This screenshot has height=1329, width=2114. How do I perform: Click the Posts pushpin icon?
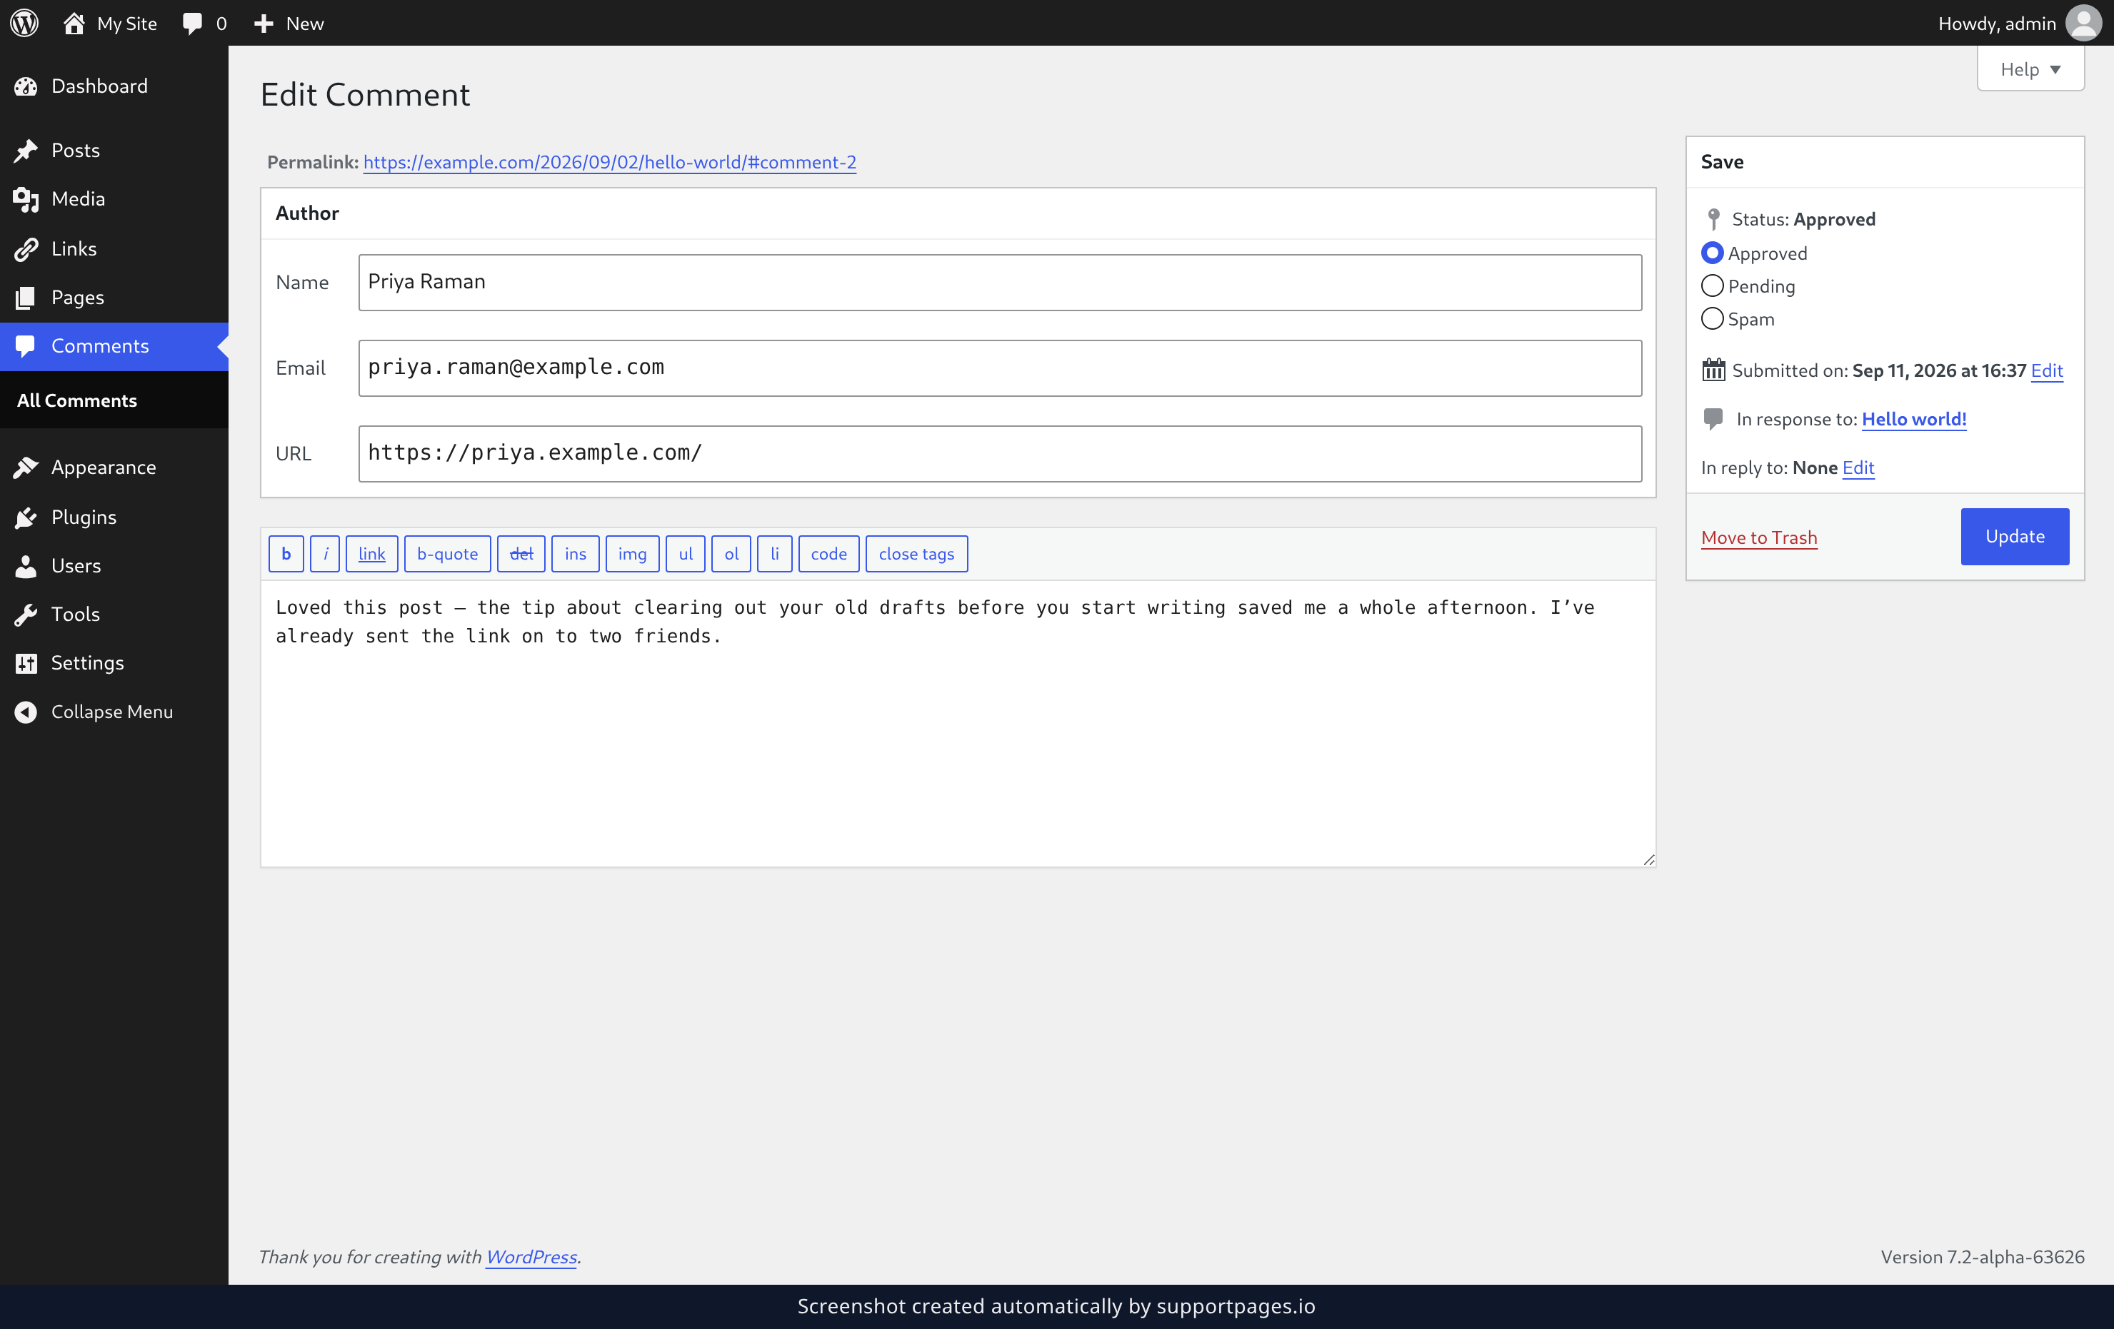[x=26, y=150]
